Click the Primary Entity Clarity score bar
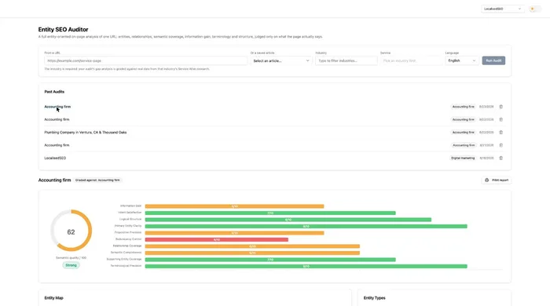Screen dimensions: 550x306 [306, 226]
